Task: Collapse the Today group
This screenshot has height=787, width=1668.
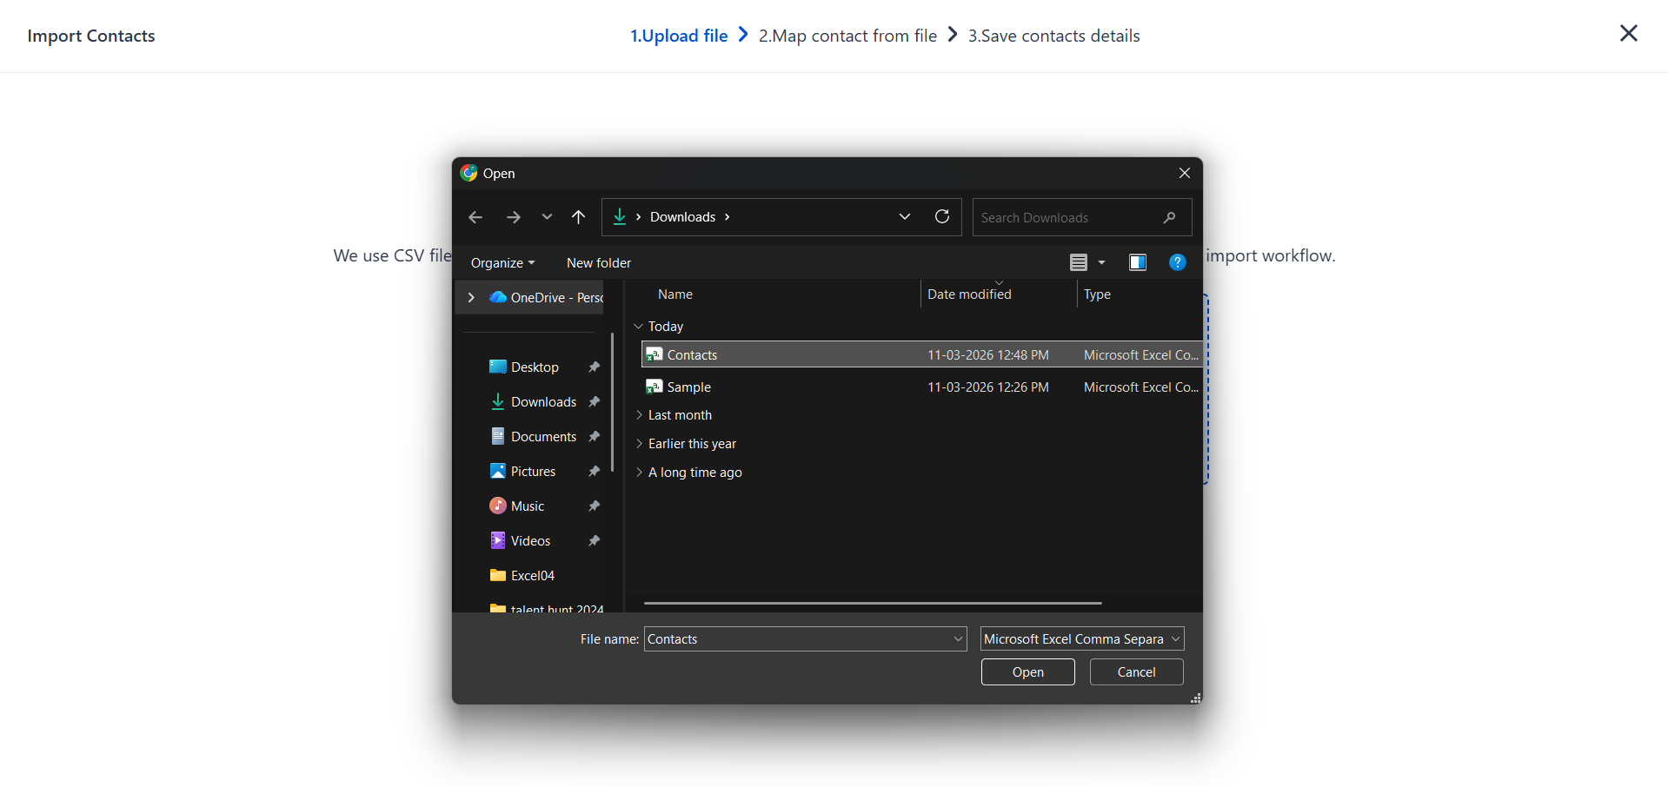Action: point(639,327)
